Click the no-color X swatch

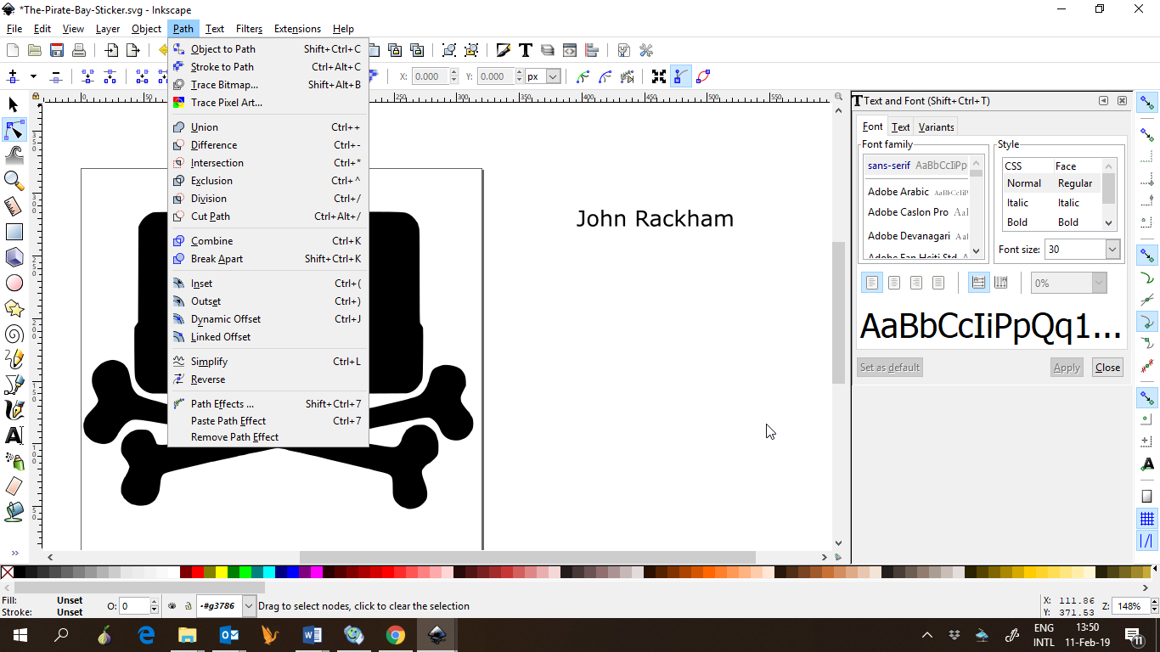point(8,573)
